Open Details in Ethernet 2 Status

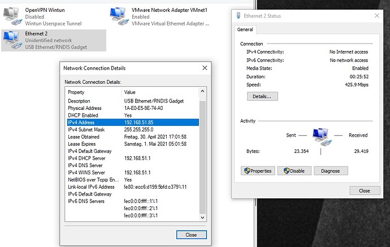262,96
